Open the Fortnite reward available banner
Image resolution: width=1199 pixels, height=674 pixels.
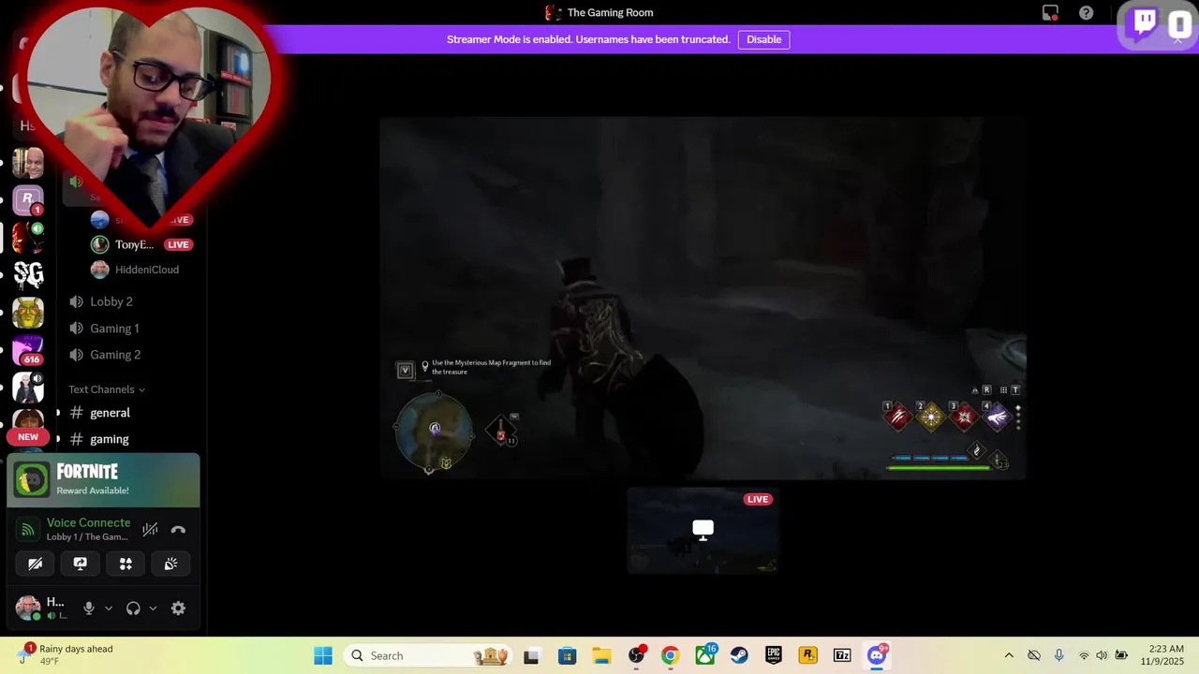coord(103,479)
